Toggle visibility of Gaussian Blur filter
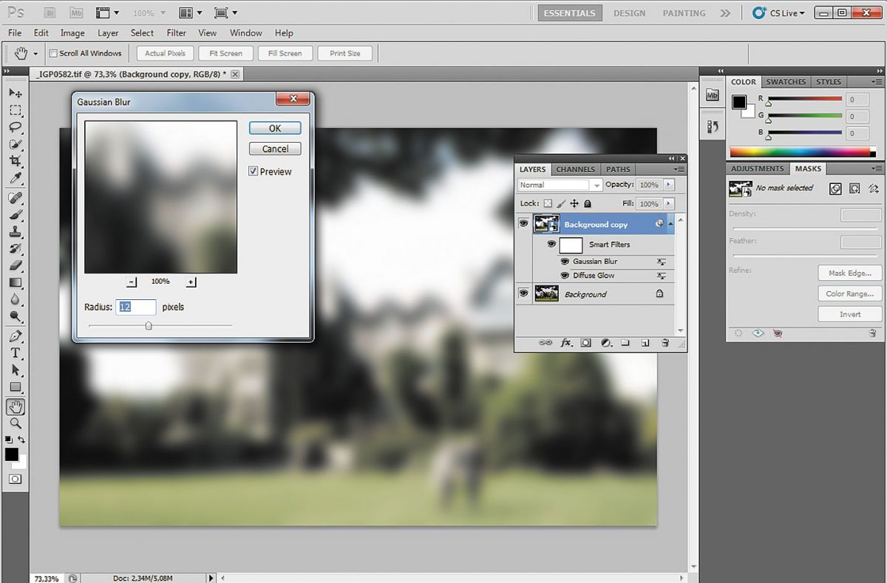 [x=565, y=262]
